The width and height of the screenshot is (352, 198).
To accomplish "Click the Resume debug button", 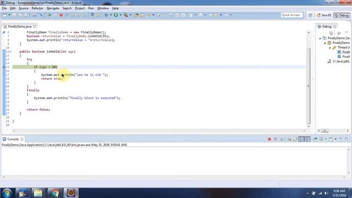I will point(49,15).
